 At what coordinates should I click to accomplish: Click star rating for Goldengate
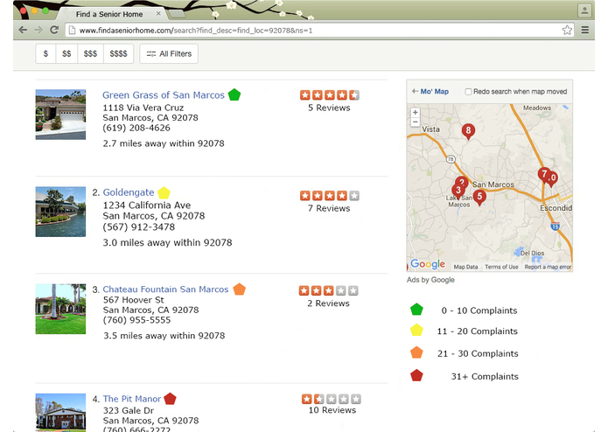(x=330, y=196)
